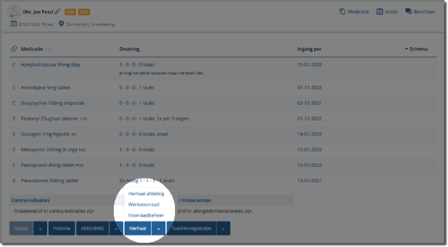This screenshot has height=247, width=448.
Task: Select Herhaal afdeling from the menu
Action: click(146, 194)
